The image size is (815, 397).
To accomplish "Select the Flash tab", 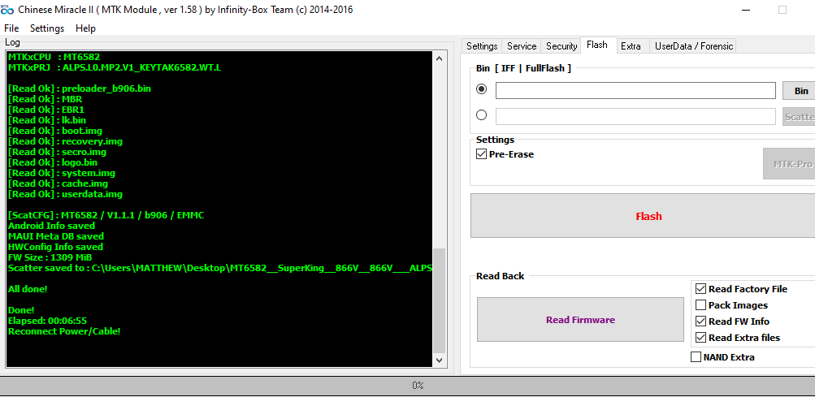I will [596, 45].
